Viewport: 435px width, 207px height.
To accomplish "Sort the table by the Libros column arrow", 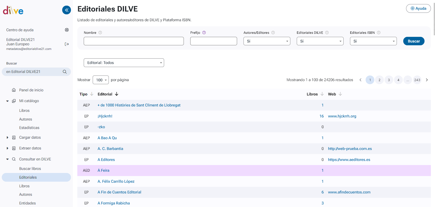I will coord(322,94).
